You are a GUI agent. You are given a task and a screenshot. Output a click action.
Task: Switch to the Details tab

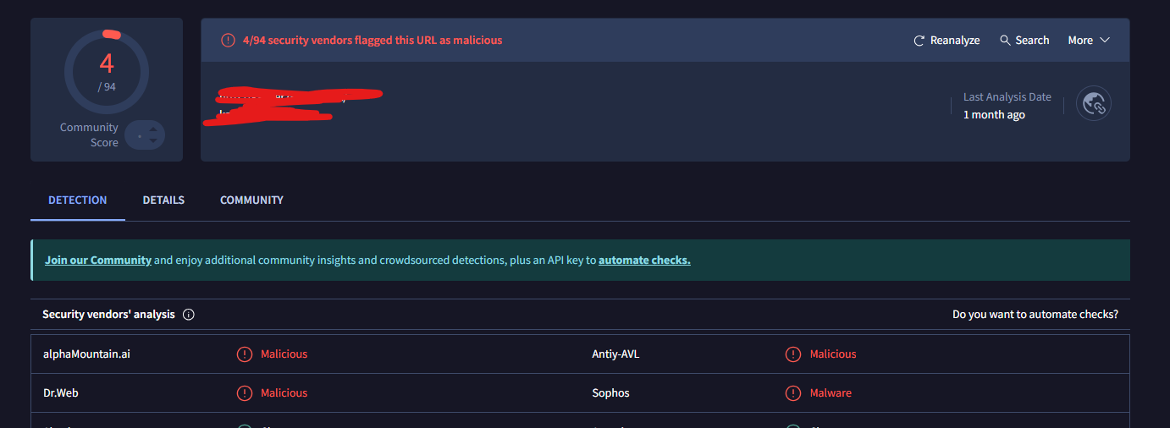[x=163, y=200]
